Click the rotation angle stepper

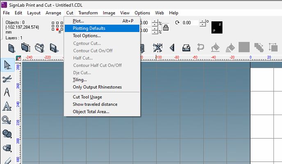click(x=202, y=23)
